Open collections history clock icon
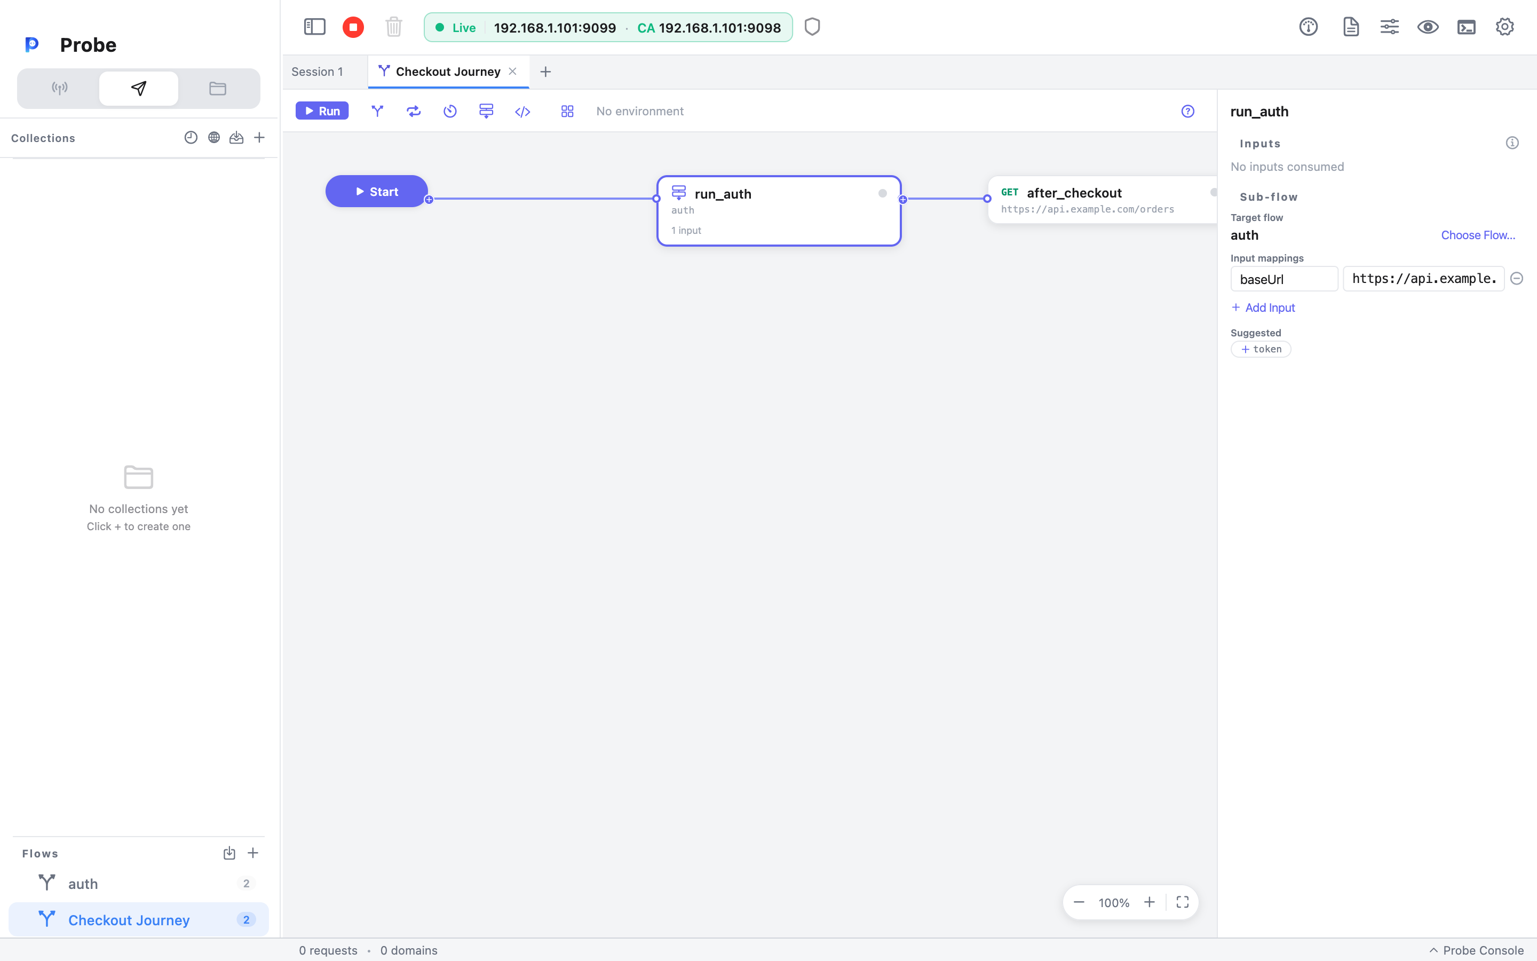The image size is (1537, 961). 191,137
